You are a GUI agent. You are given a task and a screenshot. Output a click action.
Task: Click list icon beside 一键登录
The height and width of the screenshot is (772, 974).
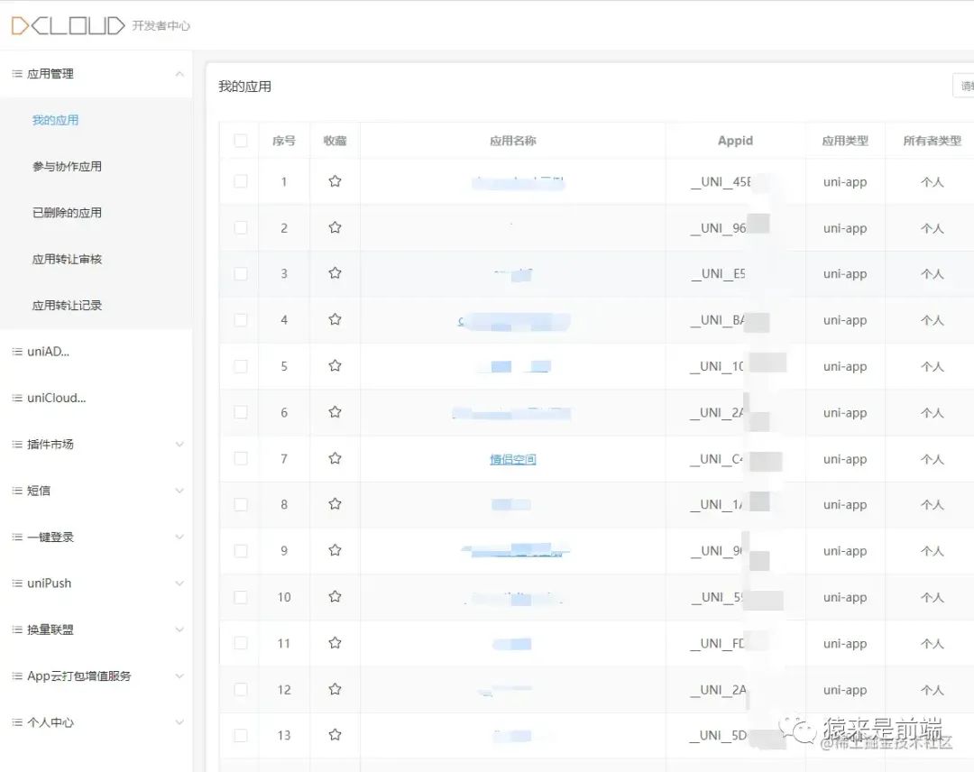[x=17, y=538]
